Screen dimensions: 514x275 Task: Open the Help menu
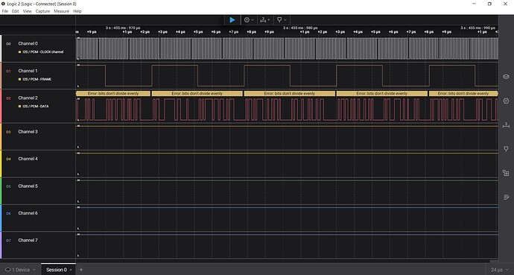(77, 11)
